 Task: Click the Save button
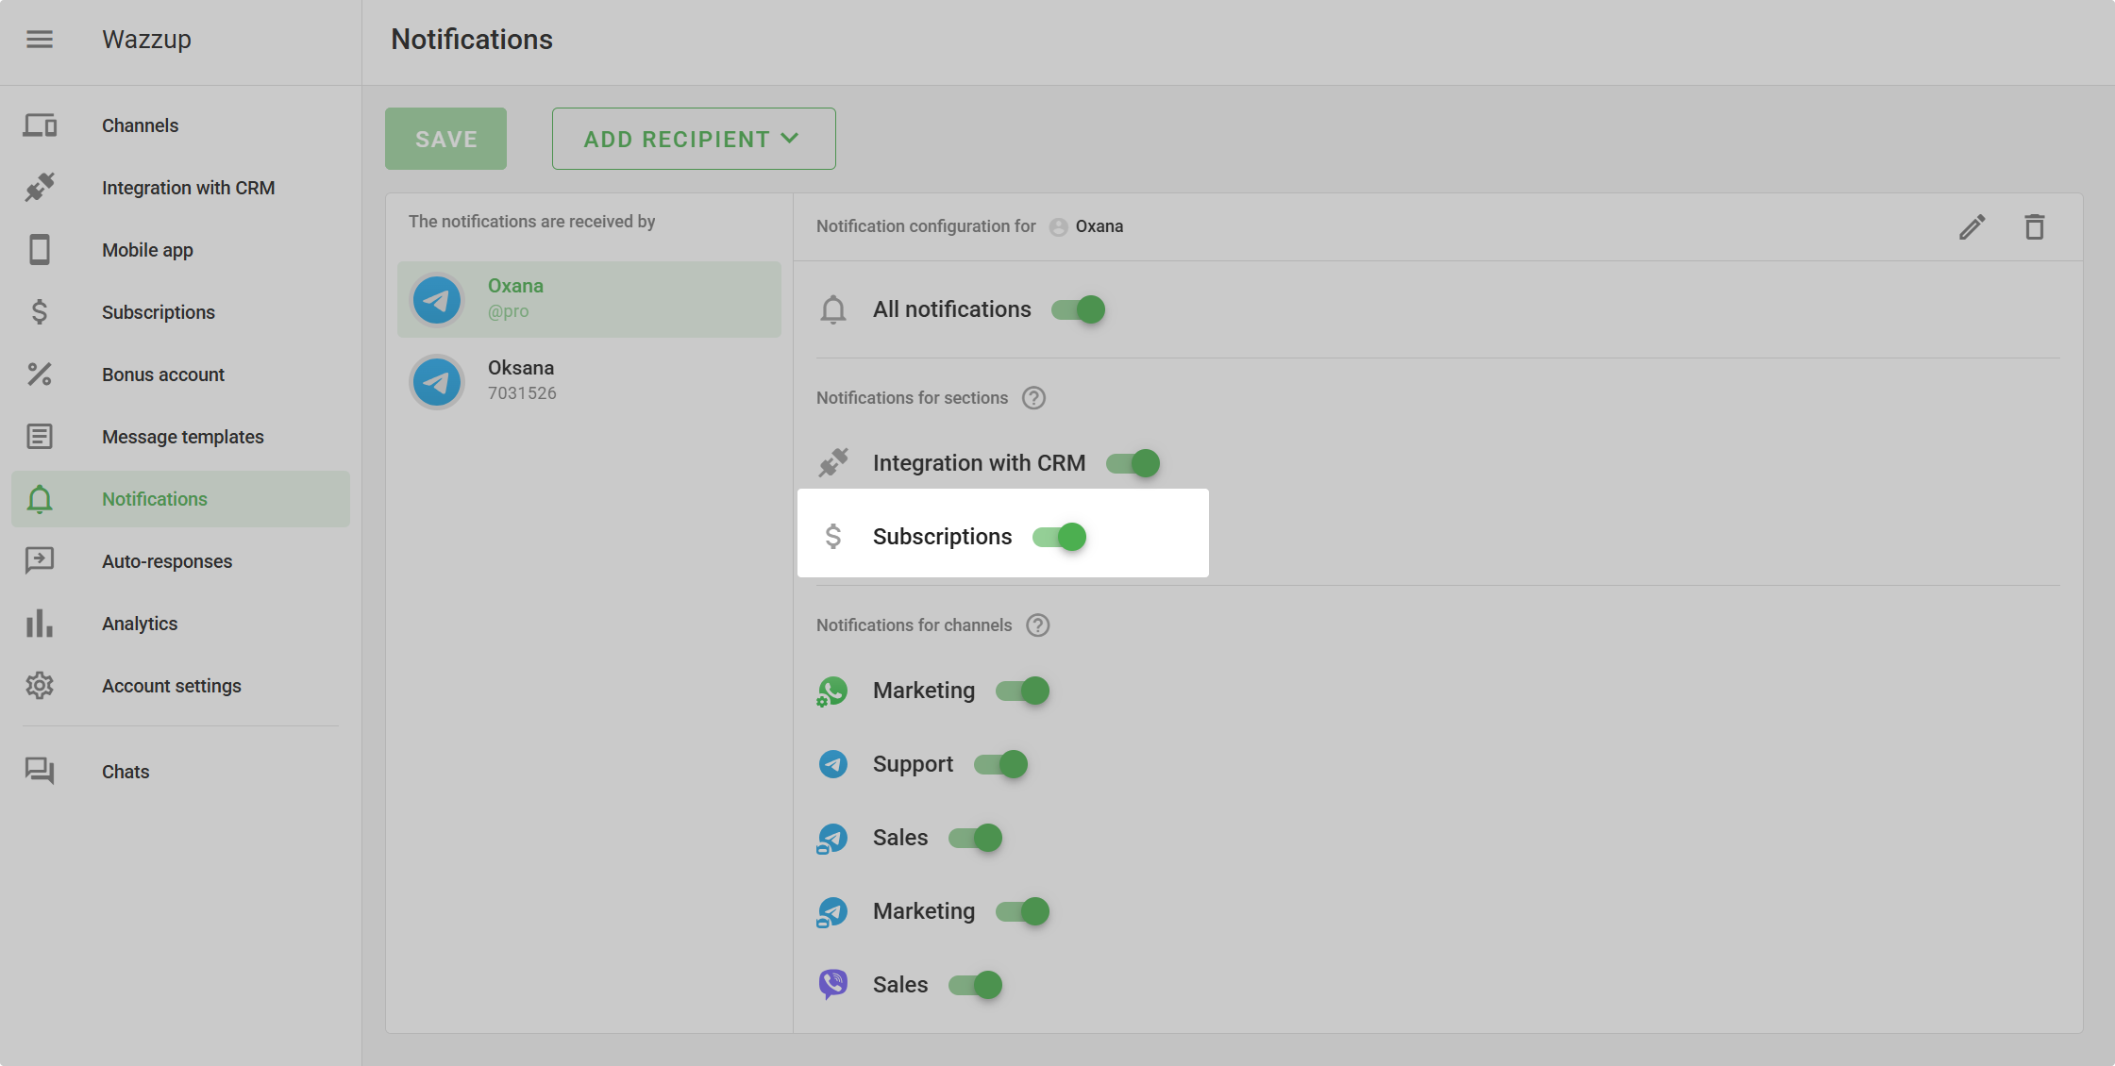point(445,139)
